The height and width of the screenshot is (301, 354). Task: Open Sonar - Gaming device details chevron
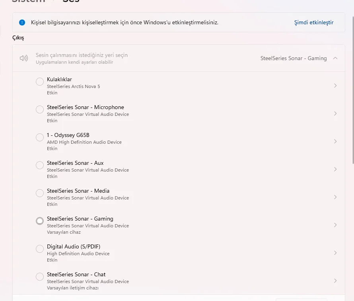click(x=335, y=225)
